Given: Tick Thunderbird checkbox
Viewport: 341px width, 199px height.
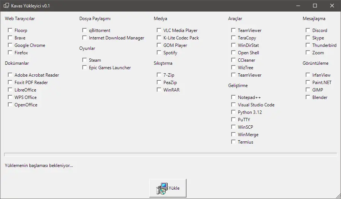Looking at the screenshot, I should 308,45.
